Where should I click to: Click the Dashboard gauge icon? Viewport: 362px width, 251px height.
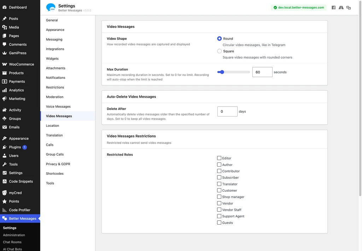point(4,7)
